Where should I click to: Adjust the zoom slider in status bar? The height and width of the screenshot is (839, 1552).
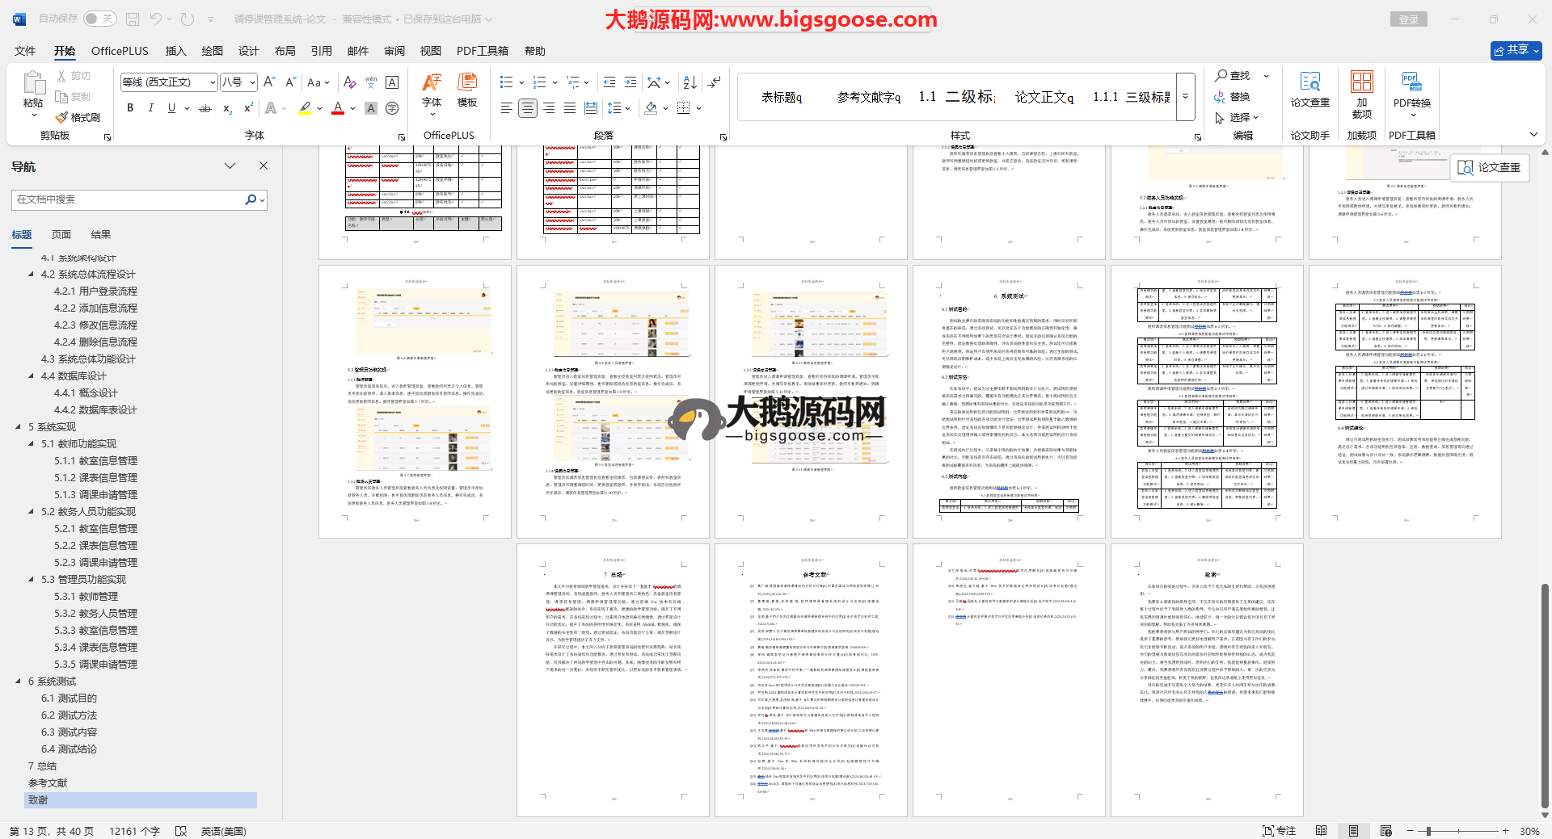(x=1428, y=831)
